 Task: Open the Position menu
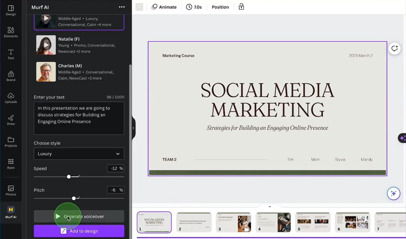220,7
